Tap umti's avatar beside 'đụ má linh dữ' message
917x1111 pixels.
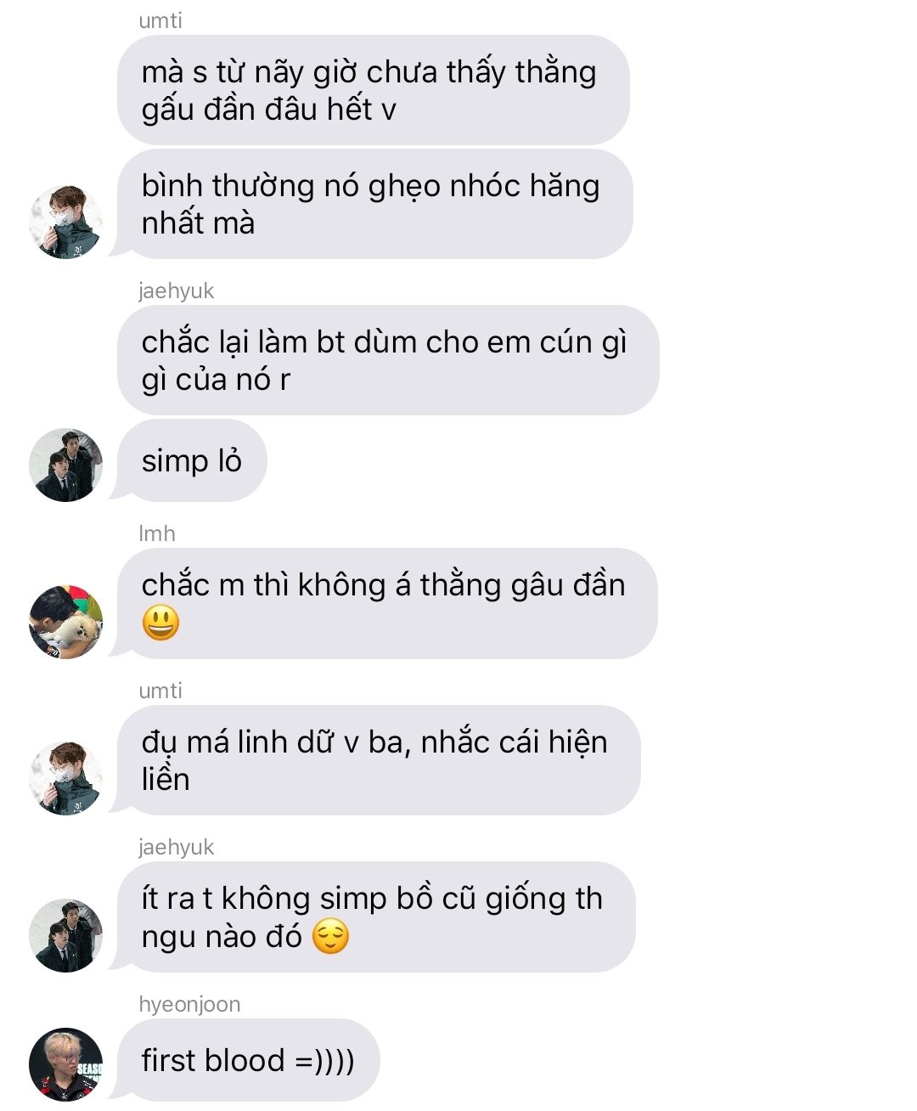(65, 778)
